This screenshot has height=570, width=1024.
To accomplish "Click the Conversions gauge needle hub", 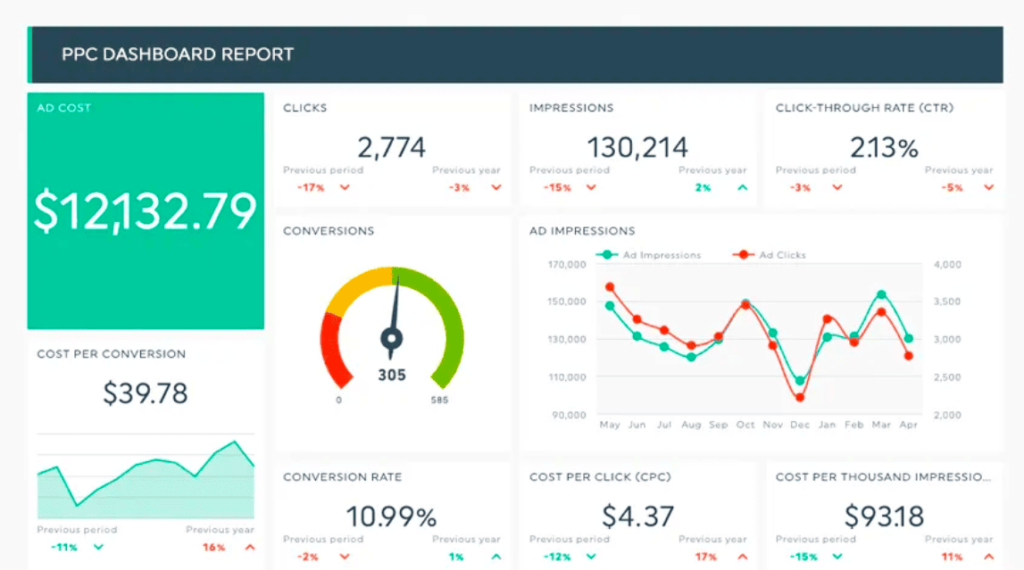I will coord(391,337).
